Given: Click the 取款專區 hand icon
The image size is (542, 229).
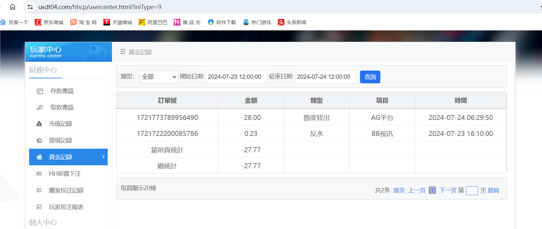Looking at the screenshot, I should point(40,107).
